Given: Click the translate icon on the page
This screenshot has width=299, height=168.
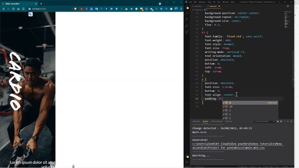Looking at the screenshot, I should coord(30,14).
